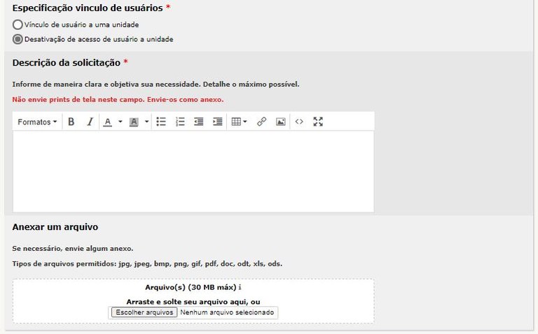The image size is (538, 334).
Task: Insert a numbered list
Action: click(x=180, y=122)
